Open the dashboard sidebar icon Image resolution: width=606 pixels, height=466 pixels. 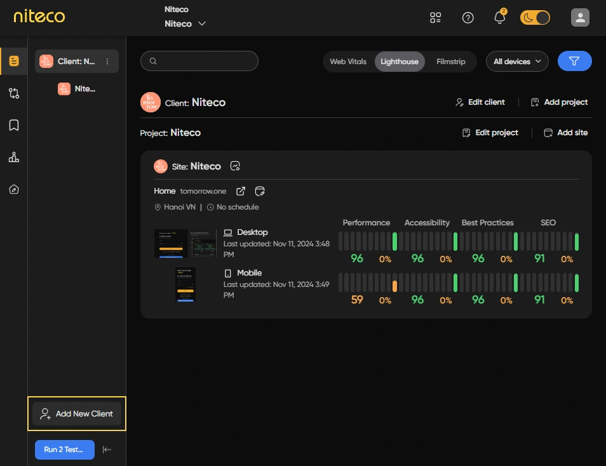14,61
